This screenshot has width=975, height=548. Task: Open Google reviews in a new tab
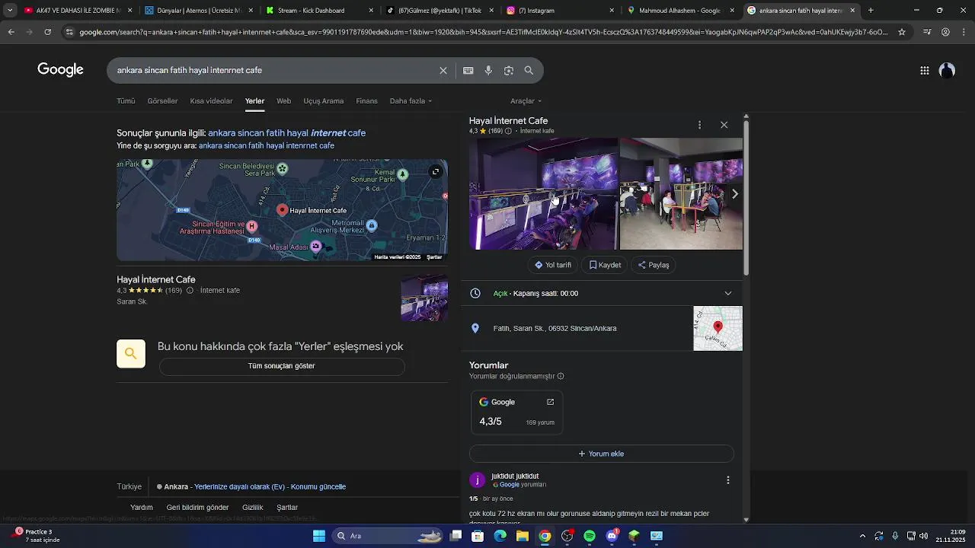pos(551,402)
